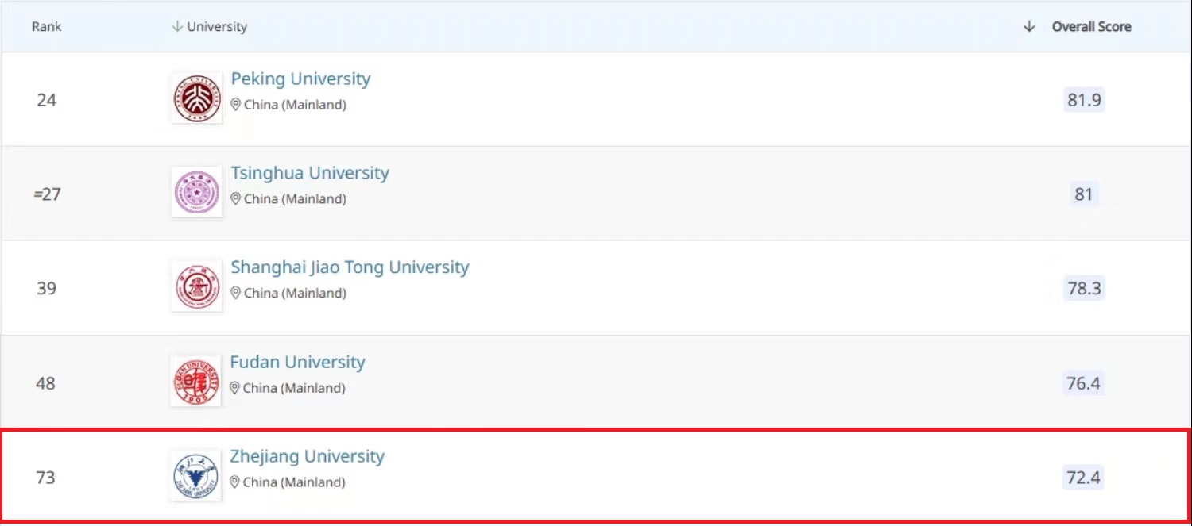The width and height of the screenshot is (1192, 526).
Task: Open Peking University link
Action: click(300, 79)
